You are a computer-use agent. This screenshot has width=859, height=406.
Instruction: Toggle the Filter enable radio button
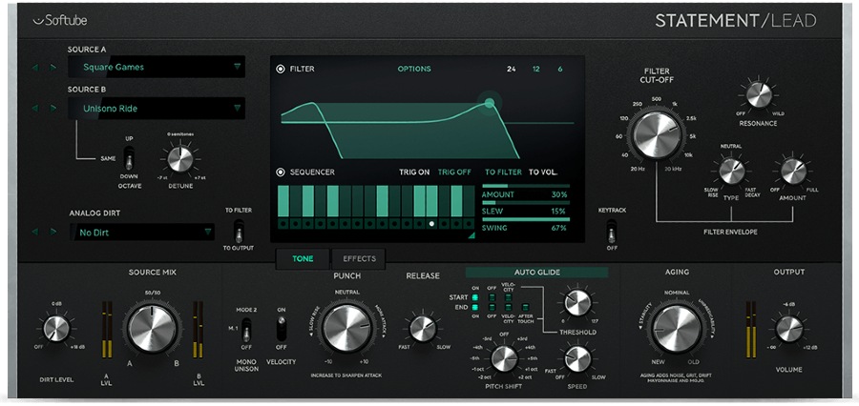point(281,70)
